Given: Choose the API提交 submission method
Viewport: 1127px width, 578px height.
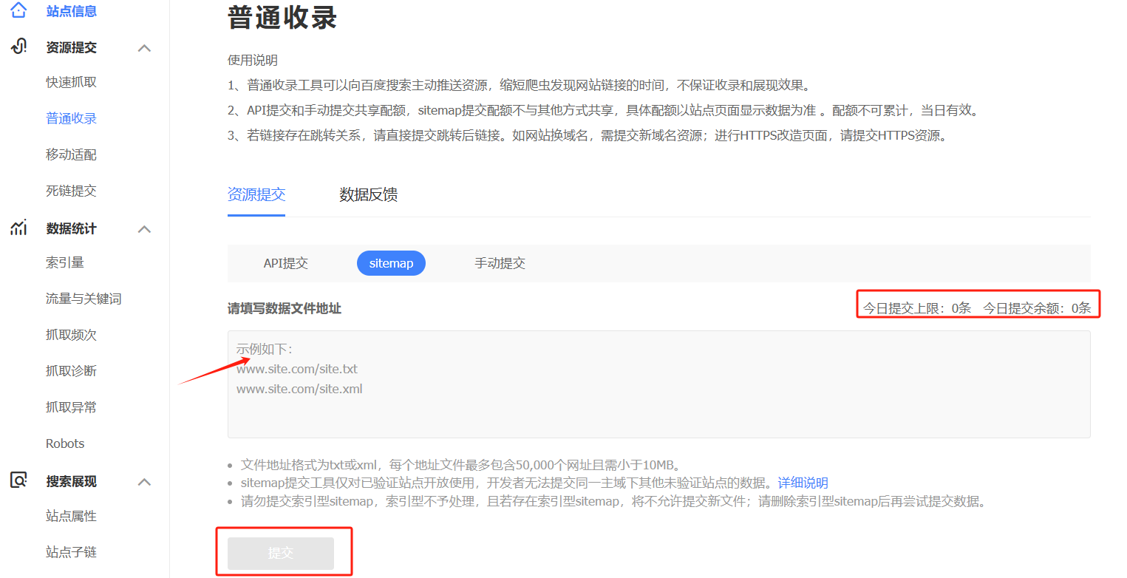Looking at the screenshot, I should click(285, 263).
